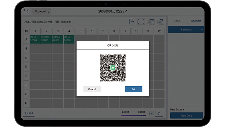Select well Std 001 in row A
This screenshot has height=127, width=225.
pos(35,39)
